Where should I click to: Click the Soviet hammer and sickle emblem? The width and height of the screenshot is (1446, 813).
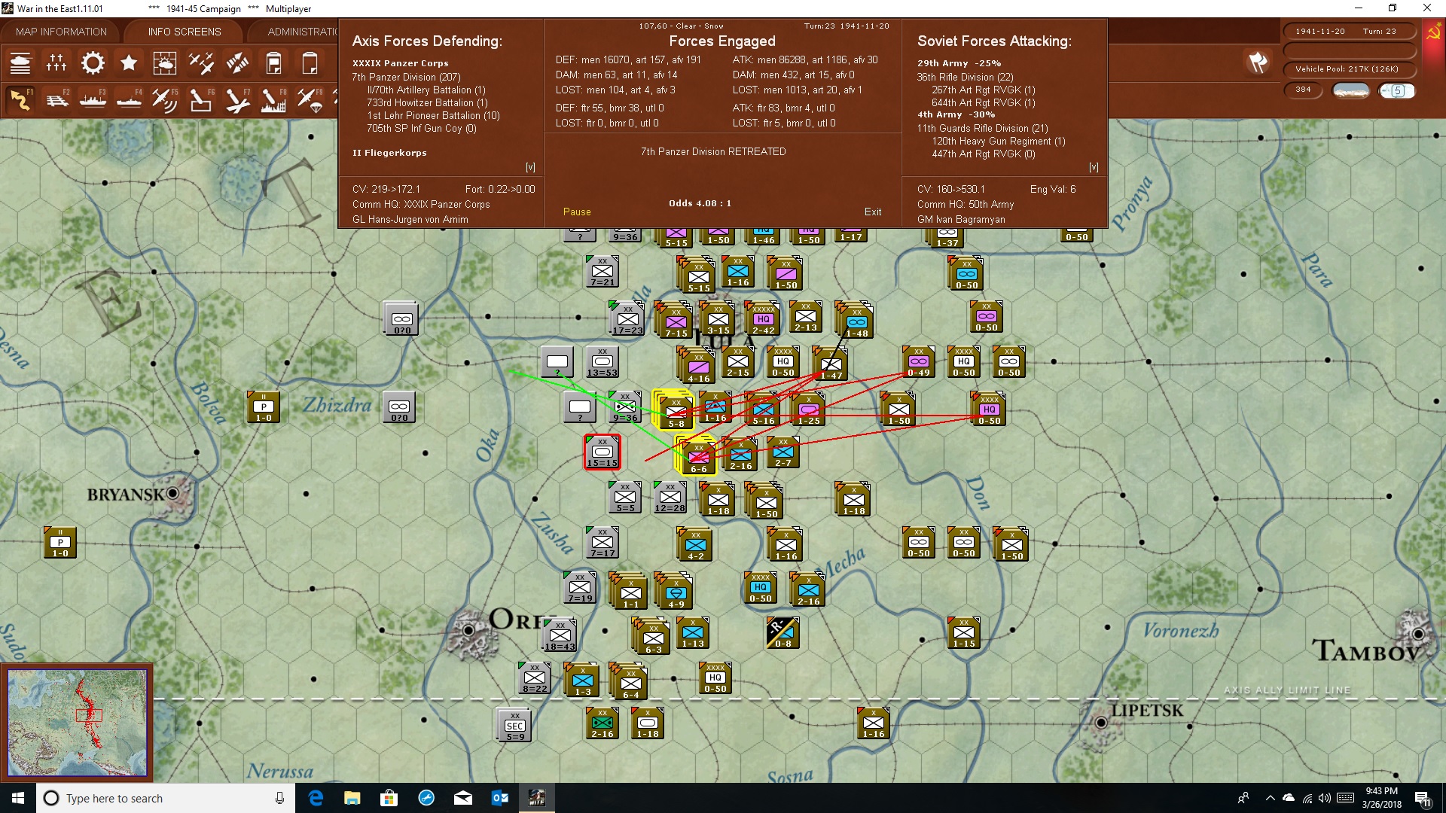tap(1433, 32)
